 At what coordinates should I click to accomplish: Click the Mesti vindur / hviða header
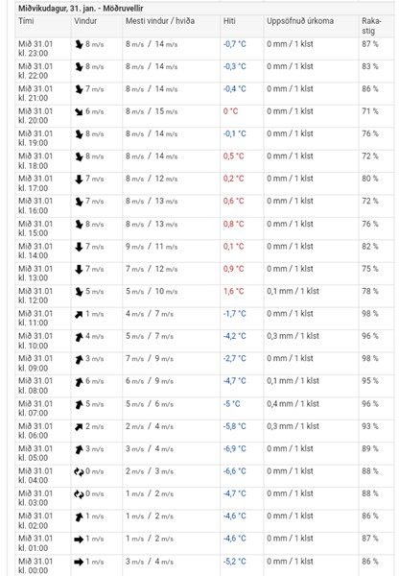(x=159, y=21)
